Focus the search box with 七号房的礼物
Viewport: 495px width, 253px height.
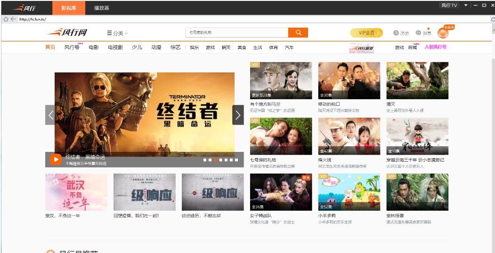pos(237,32)
